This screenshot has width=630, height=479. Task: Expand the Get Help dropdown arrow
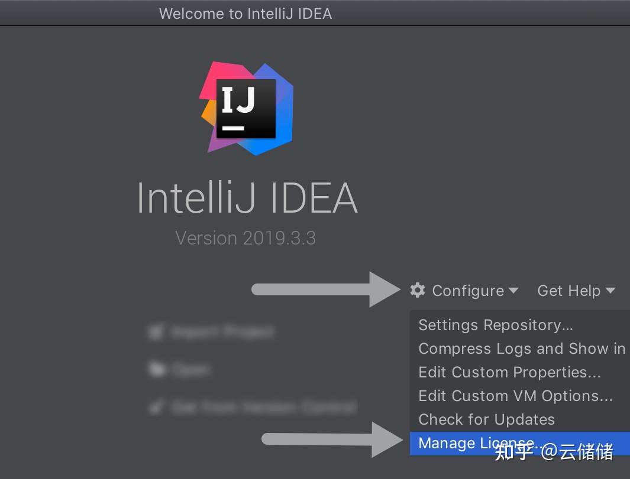(610, 291)
